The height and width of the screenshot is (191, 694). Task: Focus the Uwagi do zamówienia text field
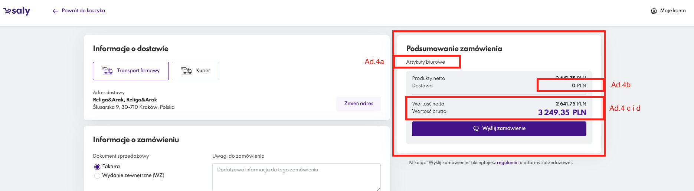point(296,177)
